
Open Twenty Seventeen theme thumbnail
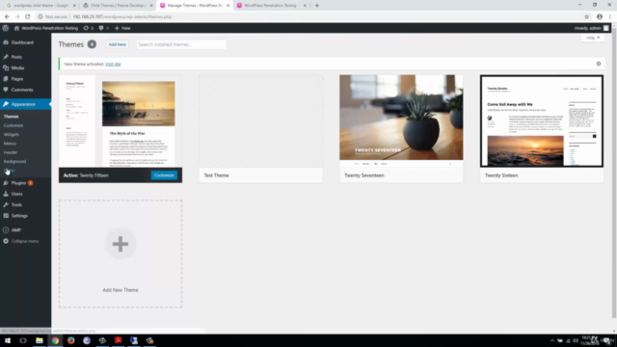click(401, 121)
